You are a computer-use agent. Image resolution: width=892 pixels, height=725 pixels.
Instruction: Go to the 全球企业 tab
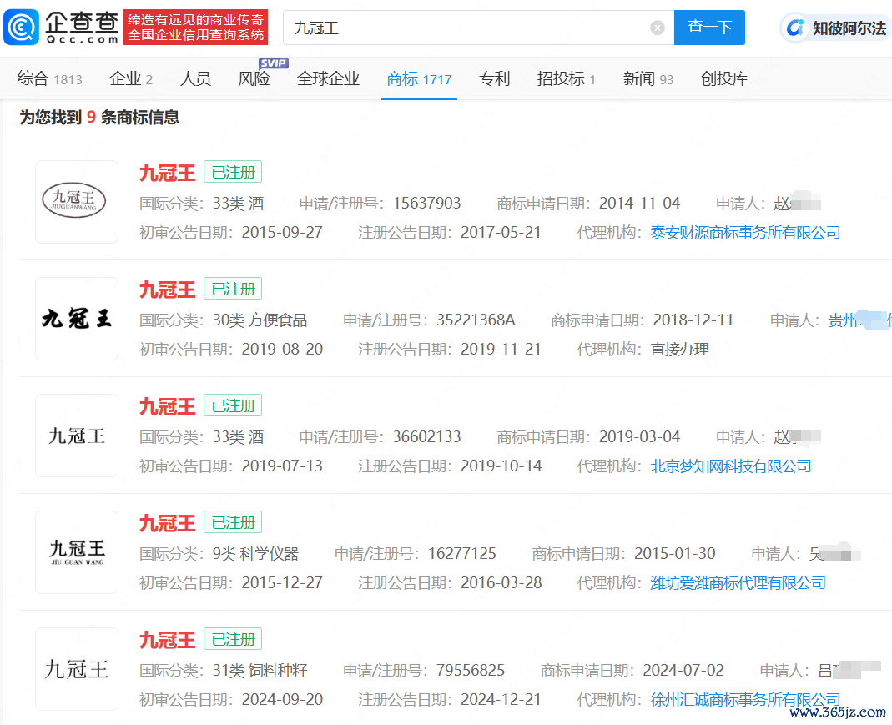tap(328, 78)
